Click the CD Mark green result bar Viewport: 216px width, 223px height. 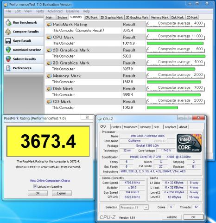(x=162, y=108)
